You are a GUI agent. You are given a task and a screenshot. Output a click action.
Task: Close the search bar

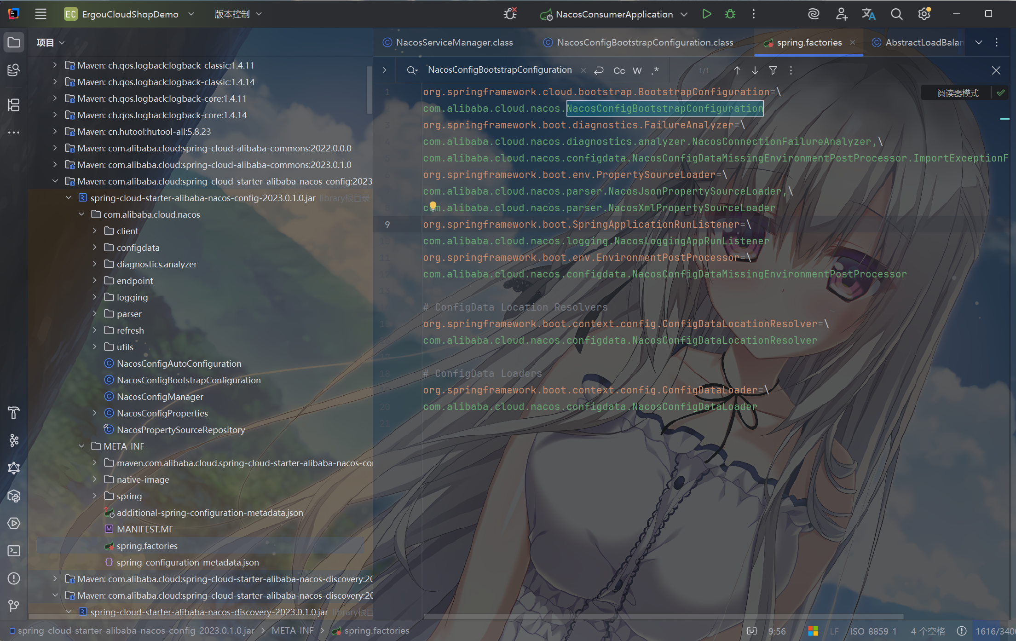point(996,70)
